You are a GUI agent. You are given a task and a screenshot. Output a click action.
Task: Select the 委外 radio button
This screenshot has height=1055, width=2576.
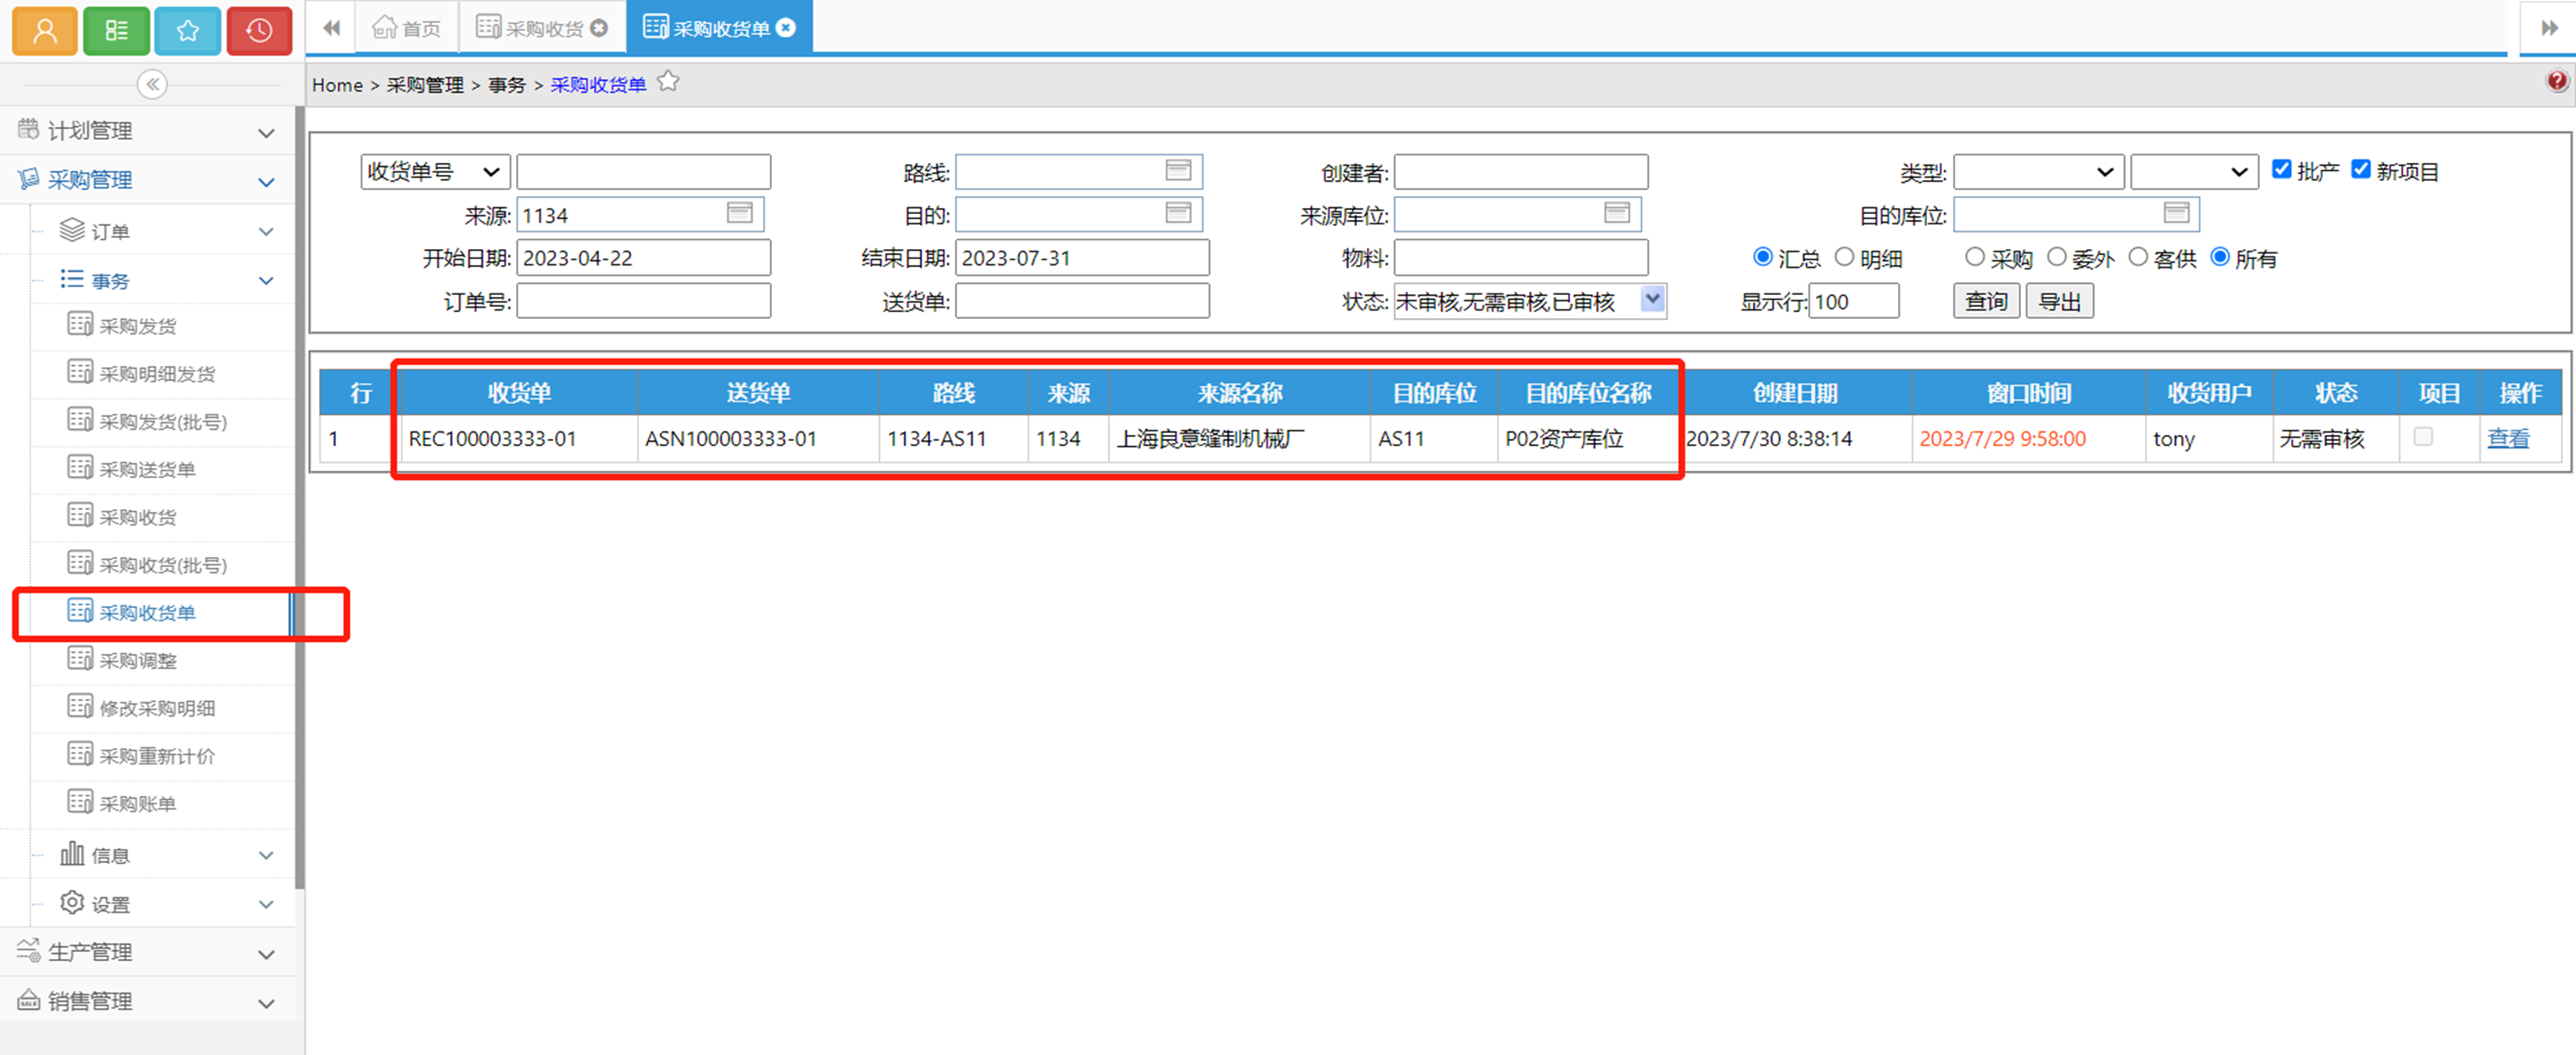pyautogui.click(x=2057, y=257)
